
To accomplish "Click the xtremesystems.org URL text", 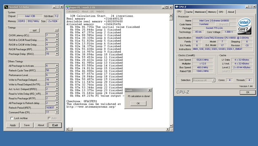I will point(91,107).
